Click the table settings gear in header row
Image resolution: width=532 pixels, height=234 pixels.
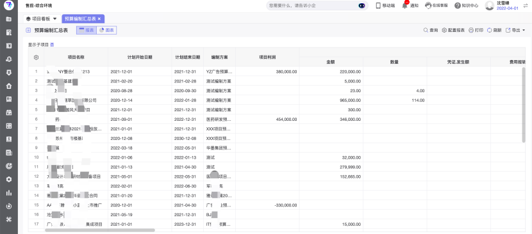(x=37, y=58)
